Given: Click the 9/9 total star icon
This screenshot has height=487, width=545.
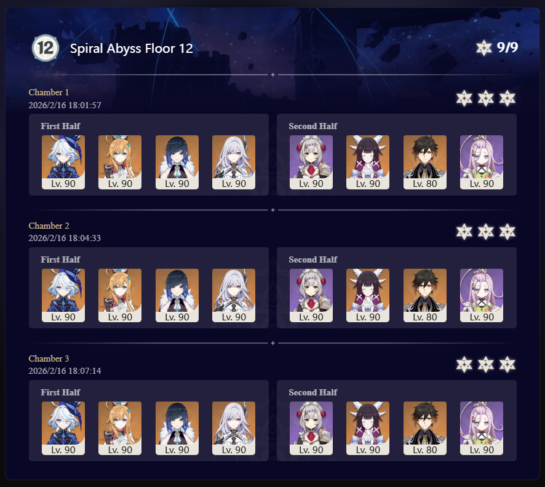Looking at the screenshot, I should pos(483,48).
